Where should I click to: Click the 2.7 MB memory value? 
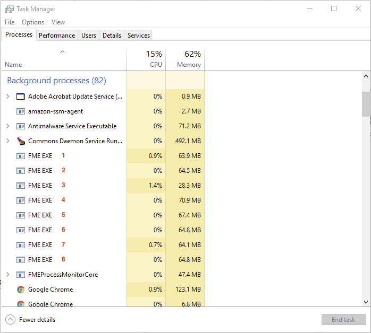(191, 111)
